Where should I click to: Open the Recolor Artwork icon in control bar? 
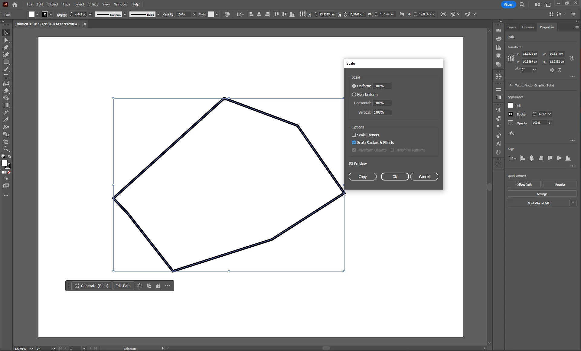(227, 14)
